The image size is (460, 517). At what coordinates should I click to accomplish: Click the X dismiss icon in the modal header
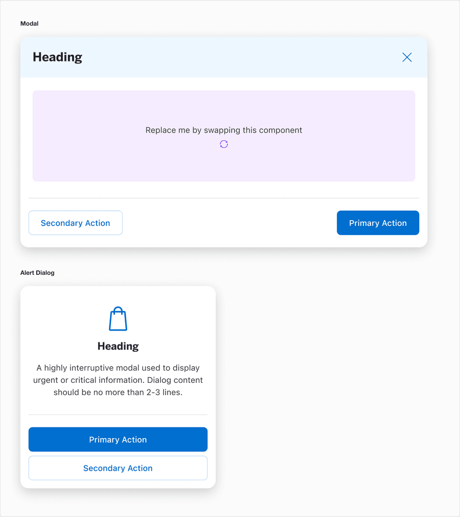pos(407,57)
